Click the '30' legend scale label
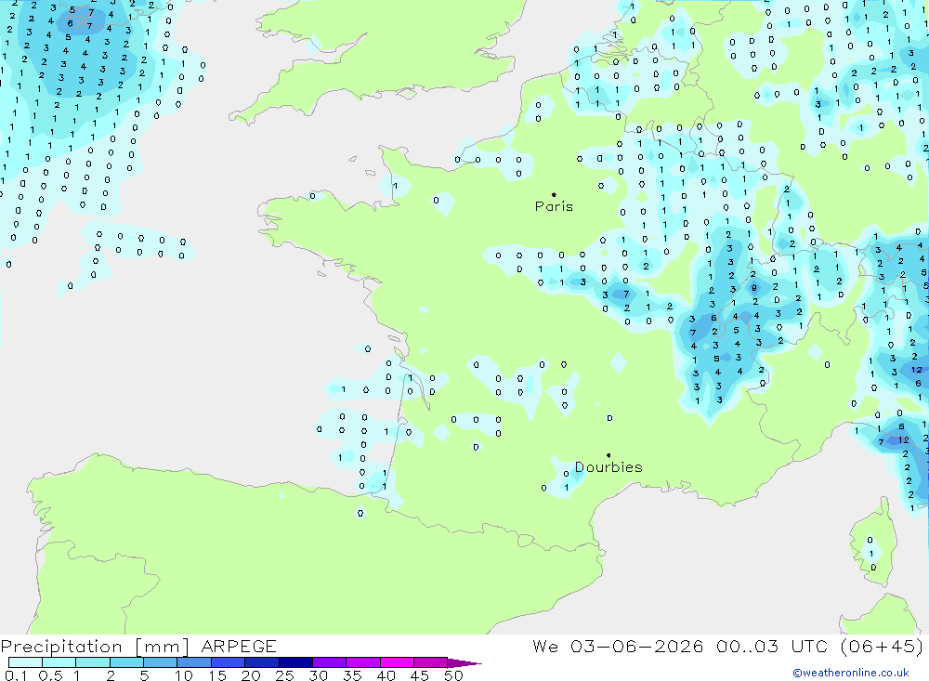 (x=318, y=675)
